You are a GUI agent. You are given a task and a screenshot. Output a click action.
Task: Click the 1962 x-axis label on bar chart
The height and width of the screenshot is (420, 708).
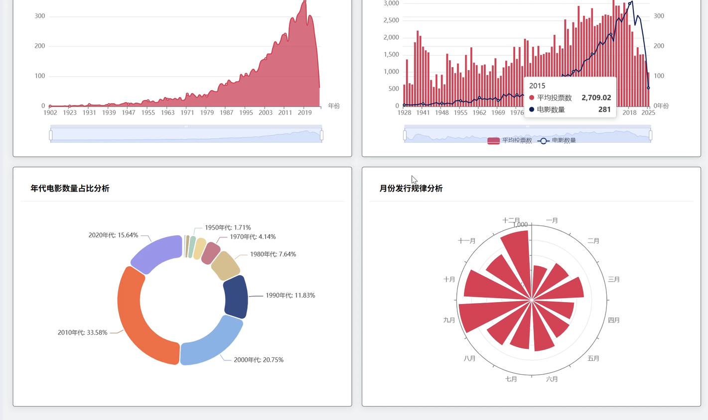[x=479, y=113]
